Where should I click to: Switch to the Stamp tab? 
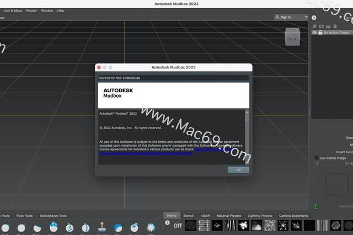point(172,215)
